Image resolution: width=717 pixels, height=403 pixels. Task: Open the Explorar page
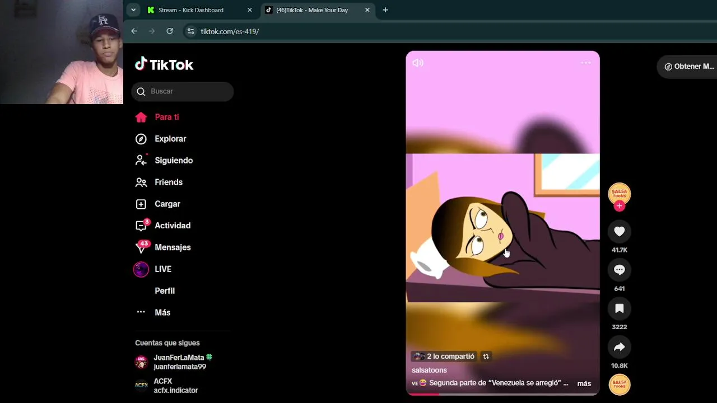pyautogui.click(x=170, y=139)
